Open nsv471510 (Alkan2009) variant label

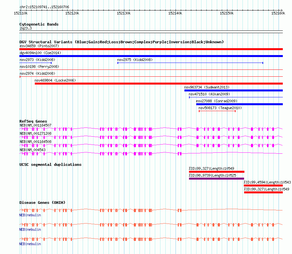tap(209, 94)
